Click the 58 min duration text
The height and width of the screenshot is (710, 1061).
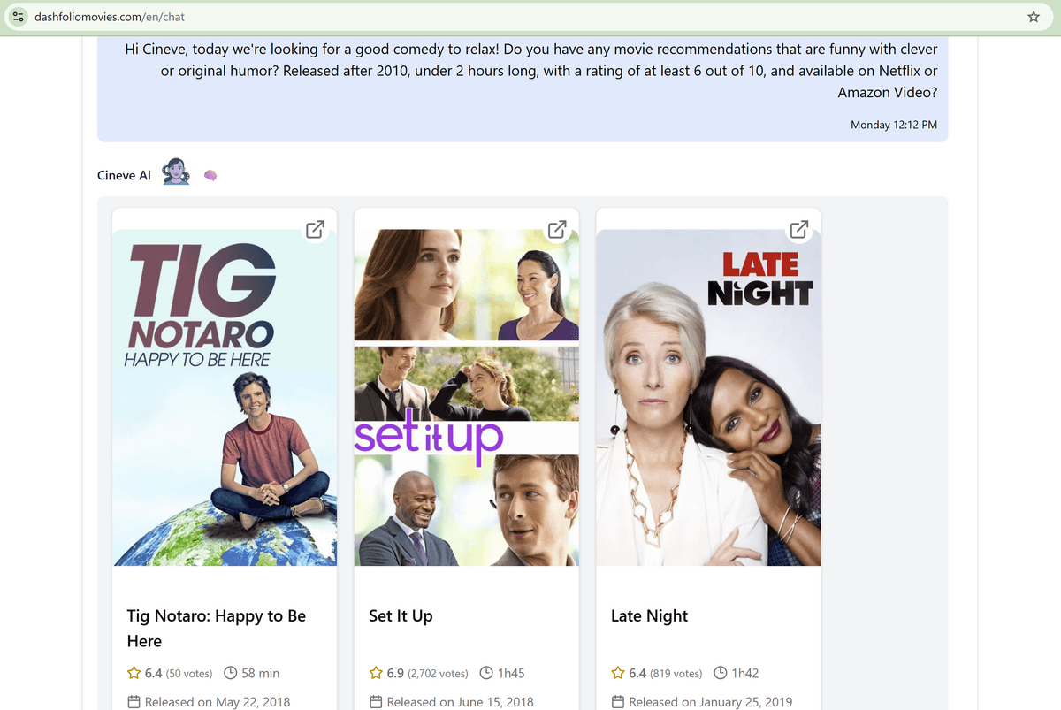[261, 673]
